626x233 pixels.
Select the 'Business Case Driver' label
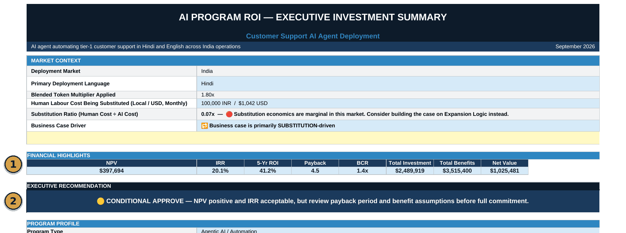point(58,126)
